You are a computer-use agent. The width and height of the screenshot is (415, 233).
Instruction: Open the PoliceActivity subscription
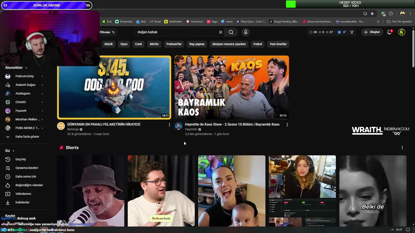coord(25,76)
